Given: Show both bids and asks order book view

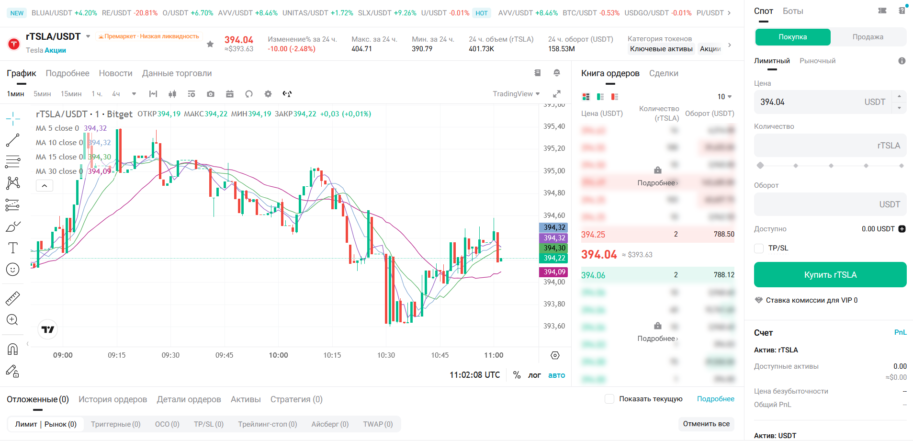Looking at the screenshot, I should pyautogui.click(x=586, y=97).
